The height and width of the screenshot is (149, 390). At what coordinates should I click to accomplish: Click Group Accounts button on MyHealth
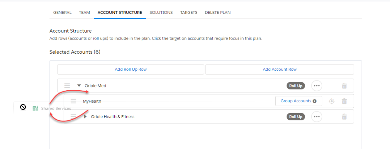pyautogui.click(x=298, y=101)
